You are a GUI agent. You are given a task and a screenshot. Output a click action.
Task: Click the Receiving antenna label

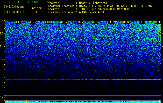(60, 12)
